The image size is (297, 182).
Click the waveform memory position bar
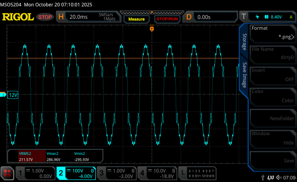(152, 13)
